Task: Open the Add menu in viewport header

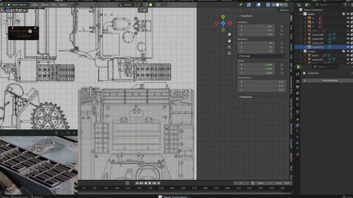Action: coord(54,5)
